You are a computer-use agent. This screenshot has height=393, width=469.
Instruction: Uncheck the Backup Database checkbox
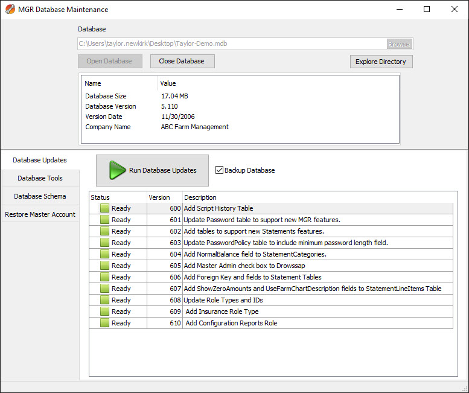tap(219, 170)
